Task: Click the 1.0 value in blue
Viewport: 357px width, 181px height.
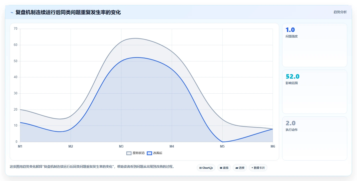Action: tap(290, 30)
